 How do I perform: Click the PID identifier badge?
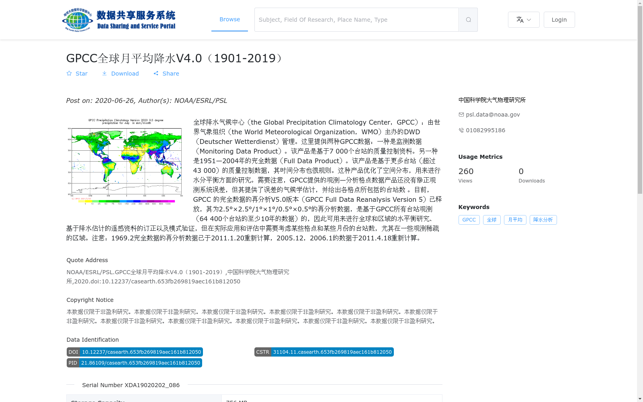pos(134,363)
